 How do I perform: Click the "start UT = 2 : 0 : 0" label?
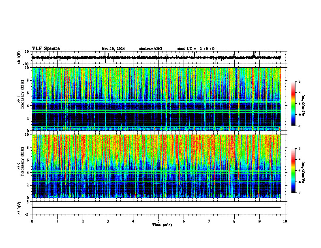(196, 49)
